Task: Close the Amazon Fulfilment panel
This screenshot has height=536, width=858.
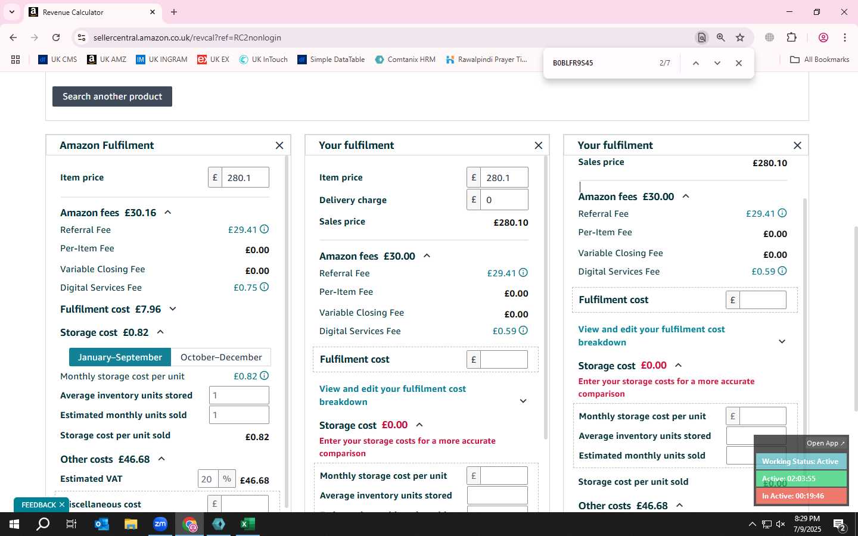Action: pos(279,145)
